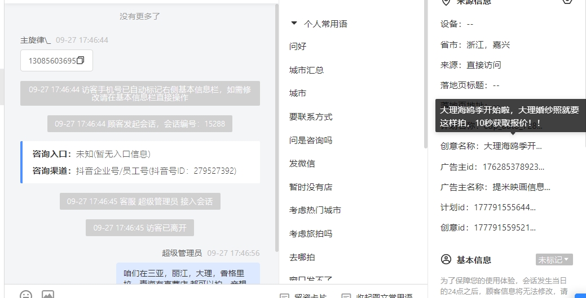
Task: Select the 问是咨询吗 quick phrase
Action: click(x=311, y=140)
